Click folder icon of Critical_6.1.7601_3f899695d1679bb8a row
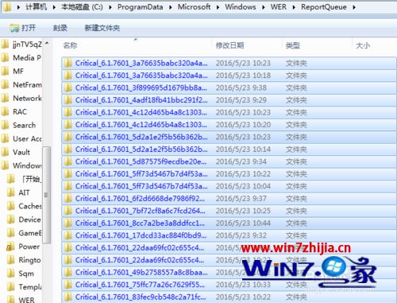The image size is (397, 303). tap(68, 87)
